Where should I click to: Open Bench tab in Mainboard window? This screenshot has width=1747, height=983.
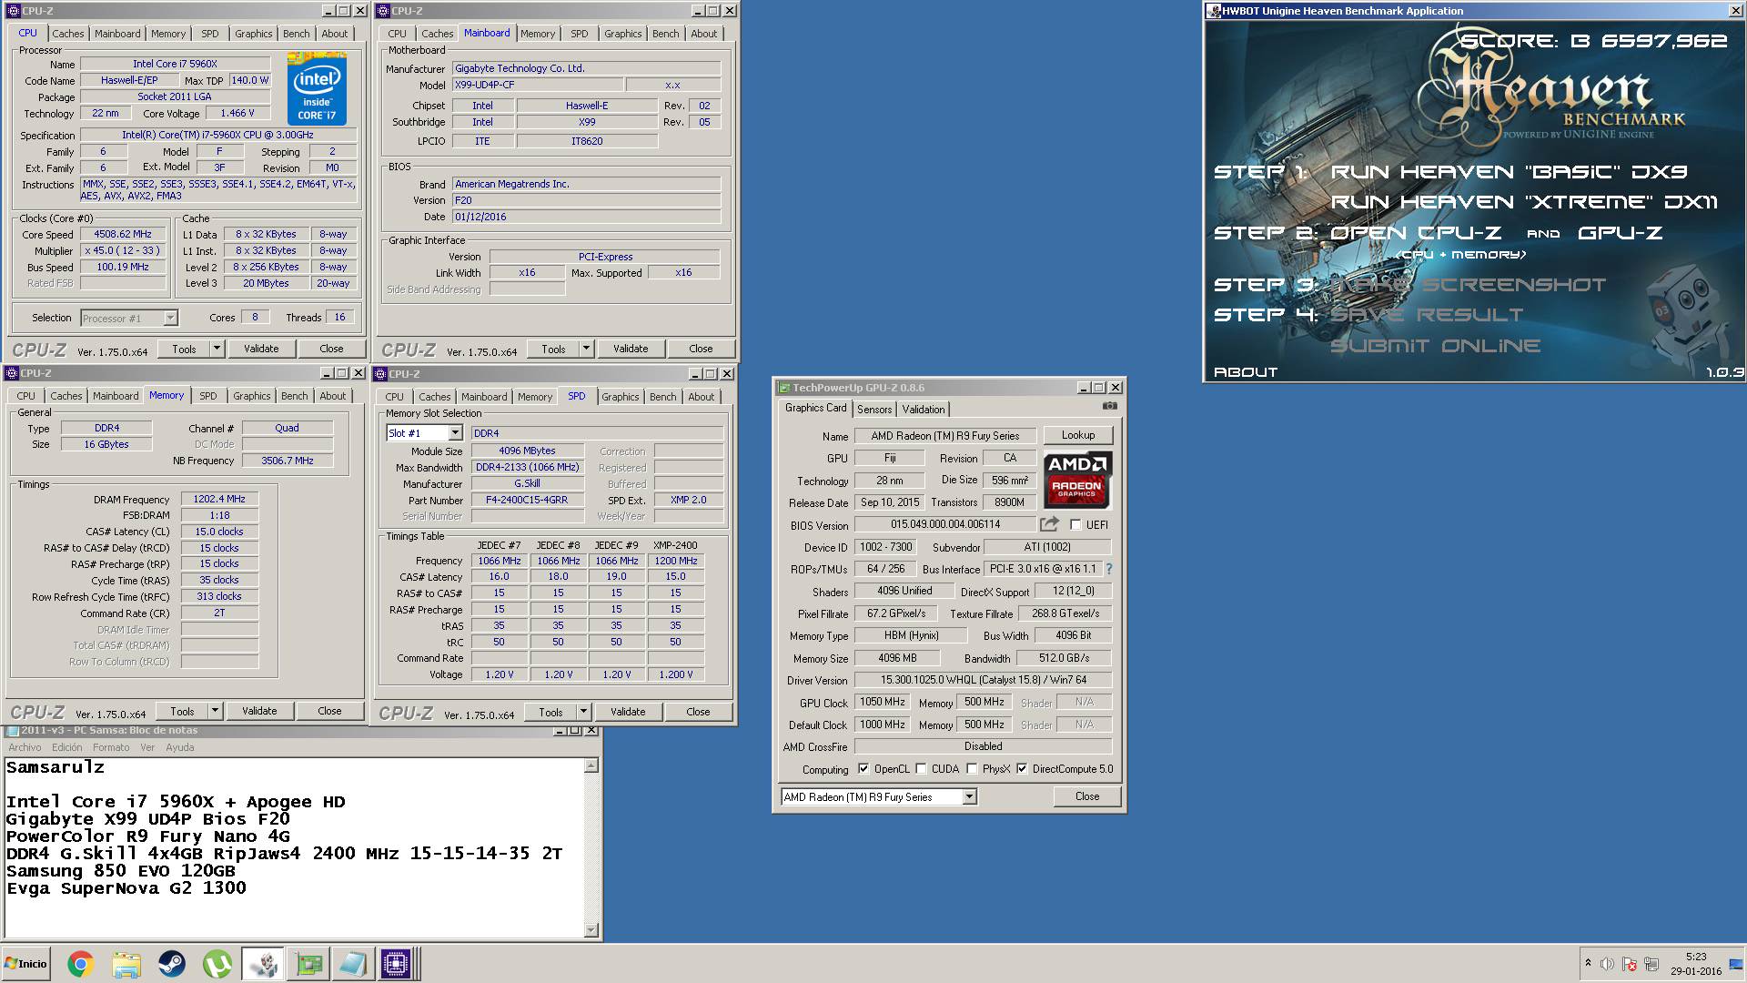tap(666, 34)
